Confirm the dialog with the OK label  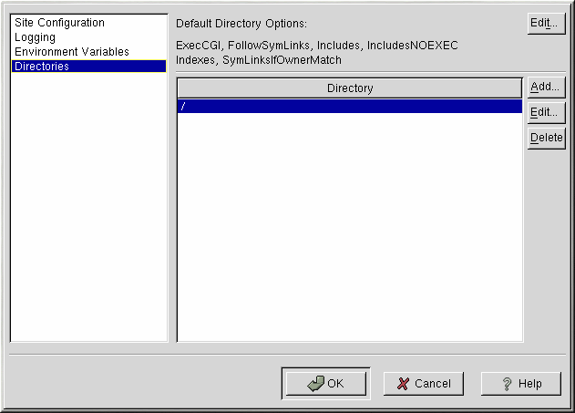click(x=335, y=384)
